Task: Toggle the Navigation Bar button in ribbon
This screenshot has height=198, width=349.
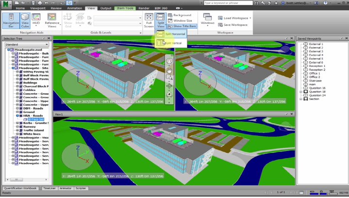Action: 11,20
